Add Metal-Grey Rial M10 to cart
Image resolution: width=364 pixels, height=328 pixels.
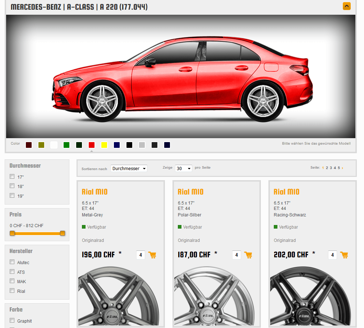coord(152,255)
